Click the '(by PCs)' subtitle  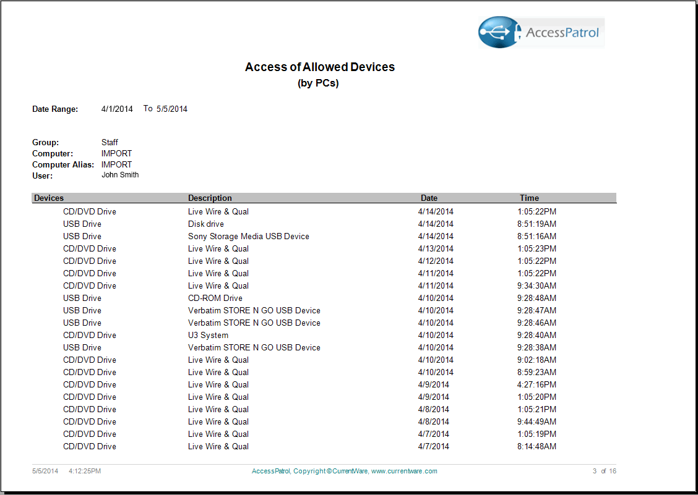click(x=318, y=83)
